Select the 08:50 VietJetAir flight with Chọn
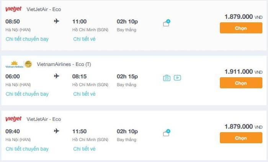 pos(241,28)
